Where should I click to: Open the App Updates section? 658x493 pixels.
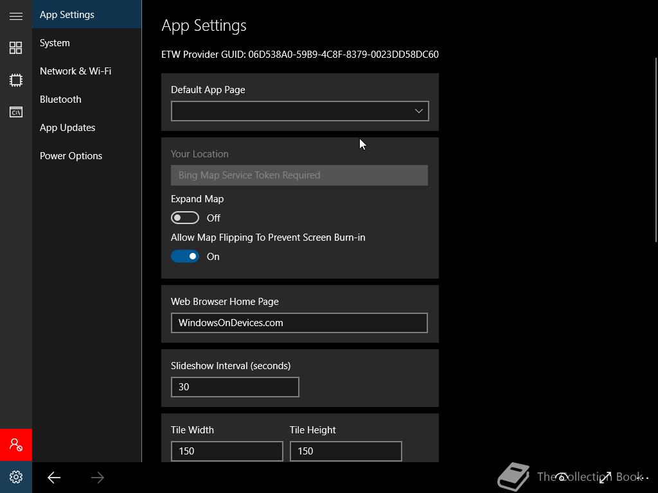click(87, 128)
